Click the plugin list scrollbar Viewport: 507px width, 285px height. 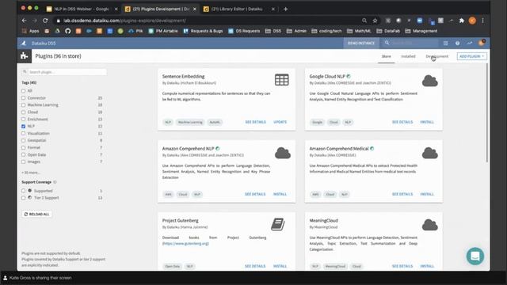pos(487,112)
